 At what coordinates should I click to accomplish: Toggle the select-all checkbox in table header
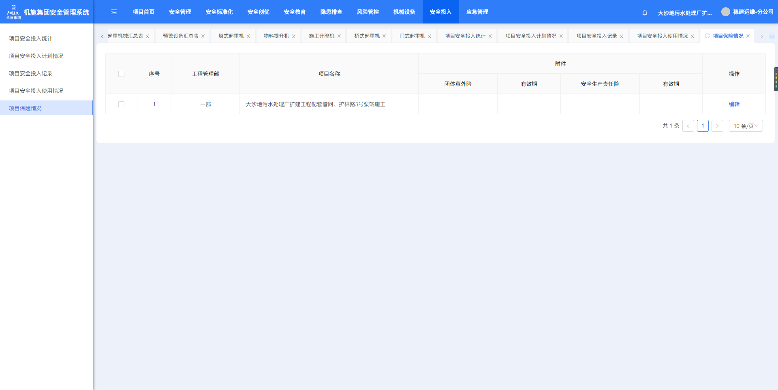click(121, 74)
